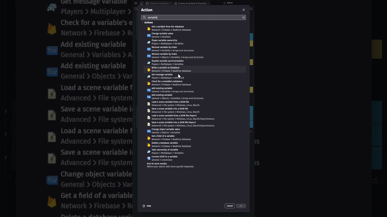Select the 'Delete a database variable' Firebase icon

(x=149, y=145)
